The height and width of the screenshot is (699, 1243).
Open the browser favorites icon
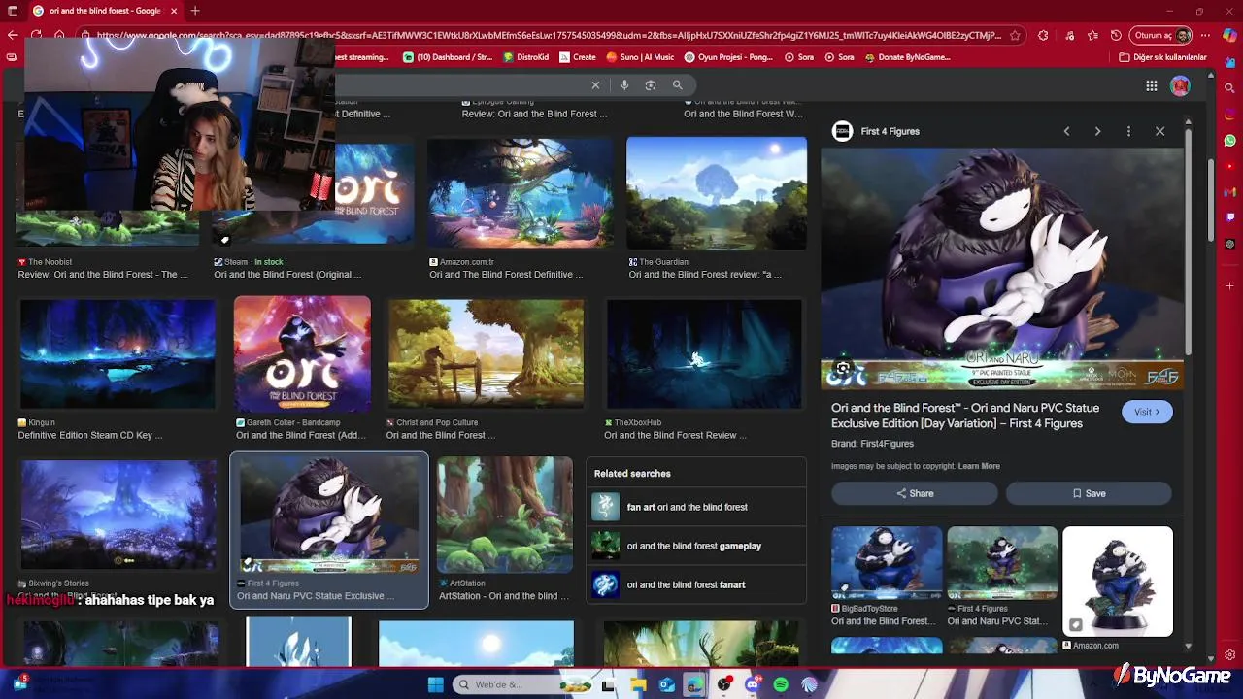tap(1093, 35)
